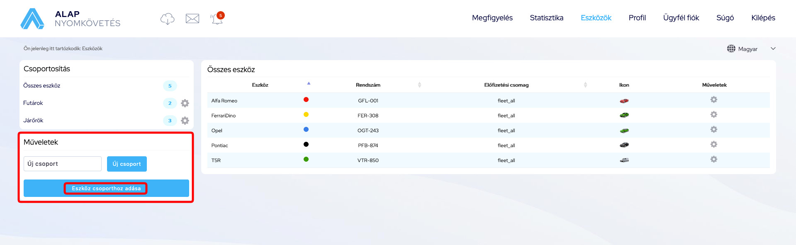Go to the Megfigyelés menu item
This screenshot has height=245, width=796.
pos(492,18)
